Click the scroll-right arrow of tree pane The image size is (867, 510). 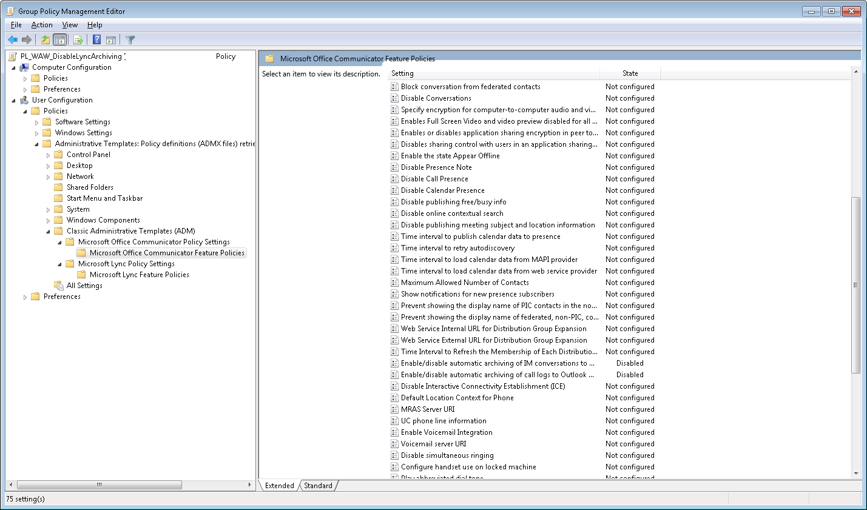pyautogui.click(x=250, y=485)
